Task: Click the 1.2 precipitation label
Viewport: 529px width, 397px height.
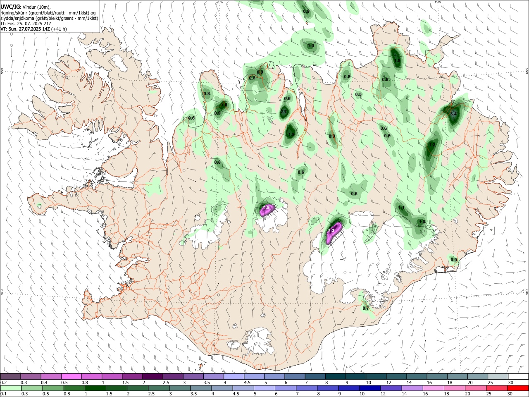Action: click(x=432, y=145)
